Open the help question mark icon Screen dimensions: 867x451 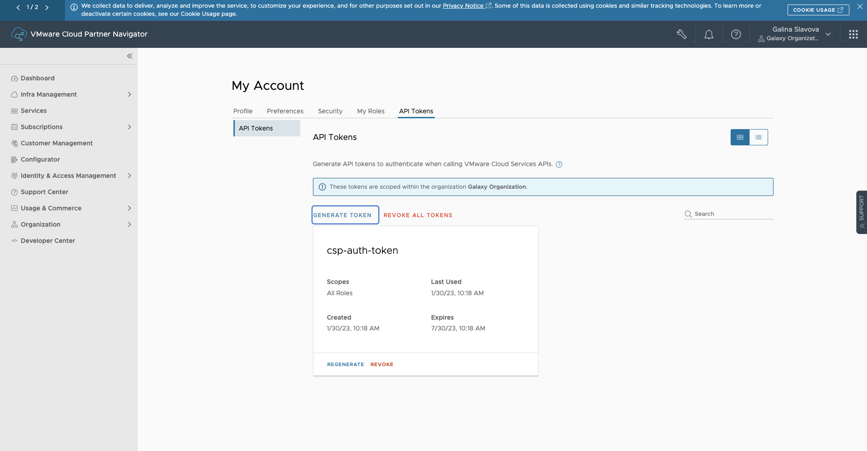(x=736, y=34)
